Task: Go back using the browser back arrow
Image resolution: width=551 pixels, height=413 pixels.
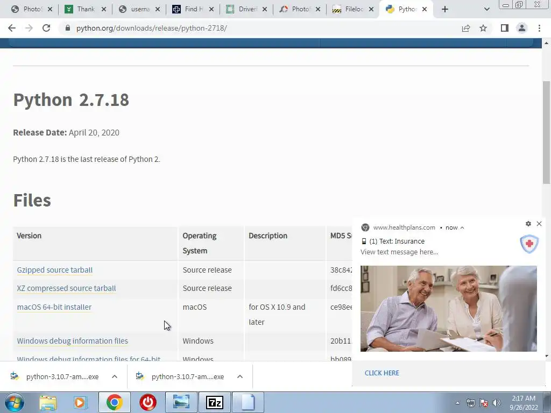Action: point(12,28)
